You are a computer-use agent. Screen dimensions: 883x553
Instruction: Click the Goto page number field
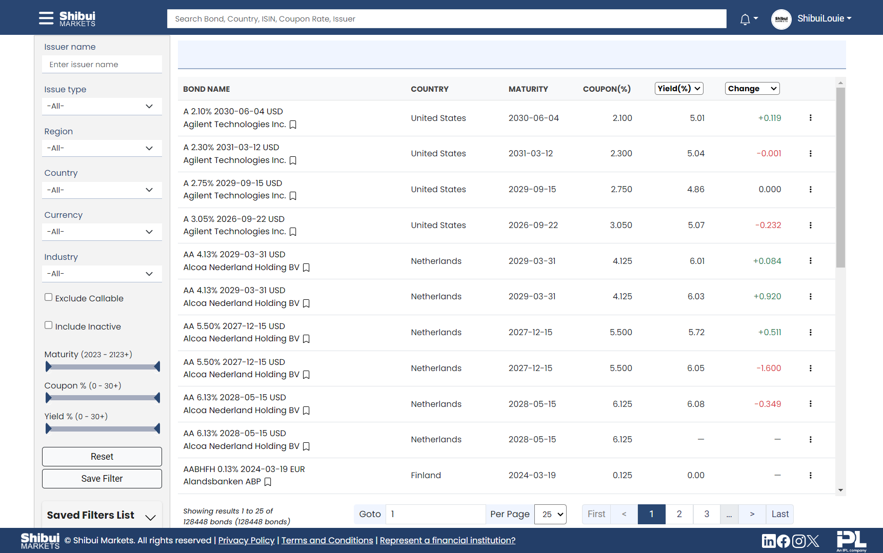coord(435,515)
